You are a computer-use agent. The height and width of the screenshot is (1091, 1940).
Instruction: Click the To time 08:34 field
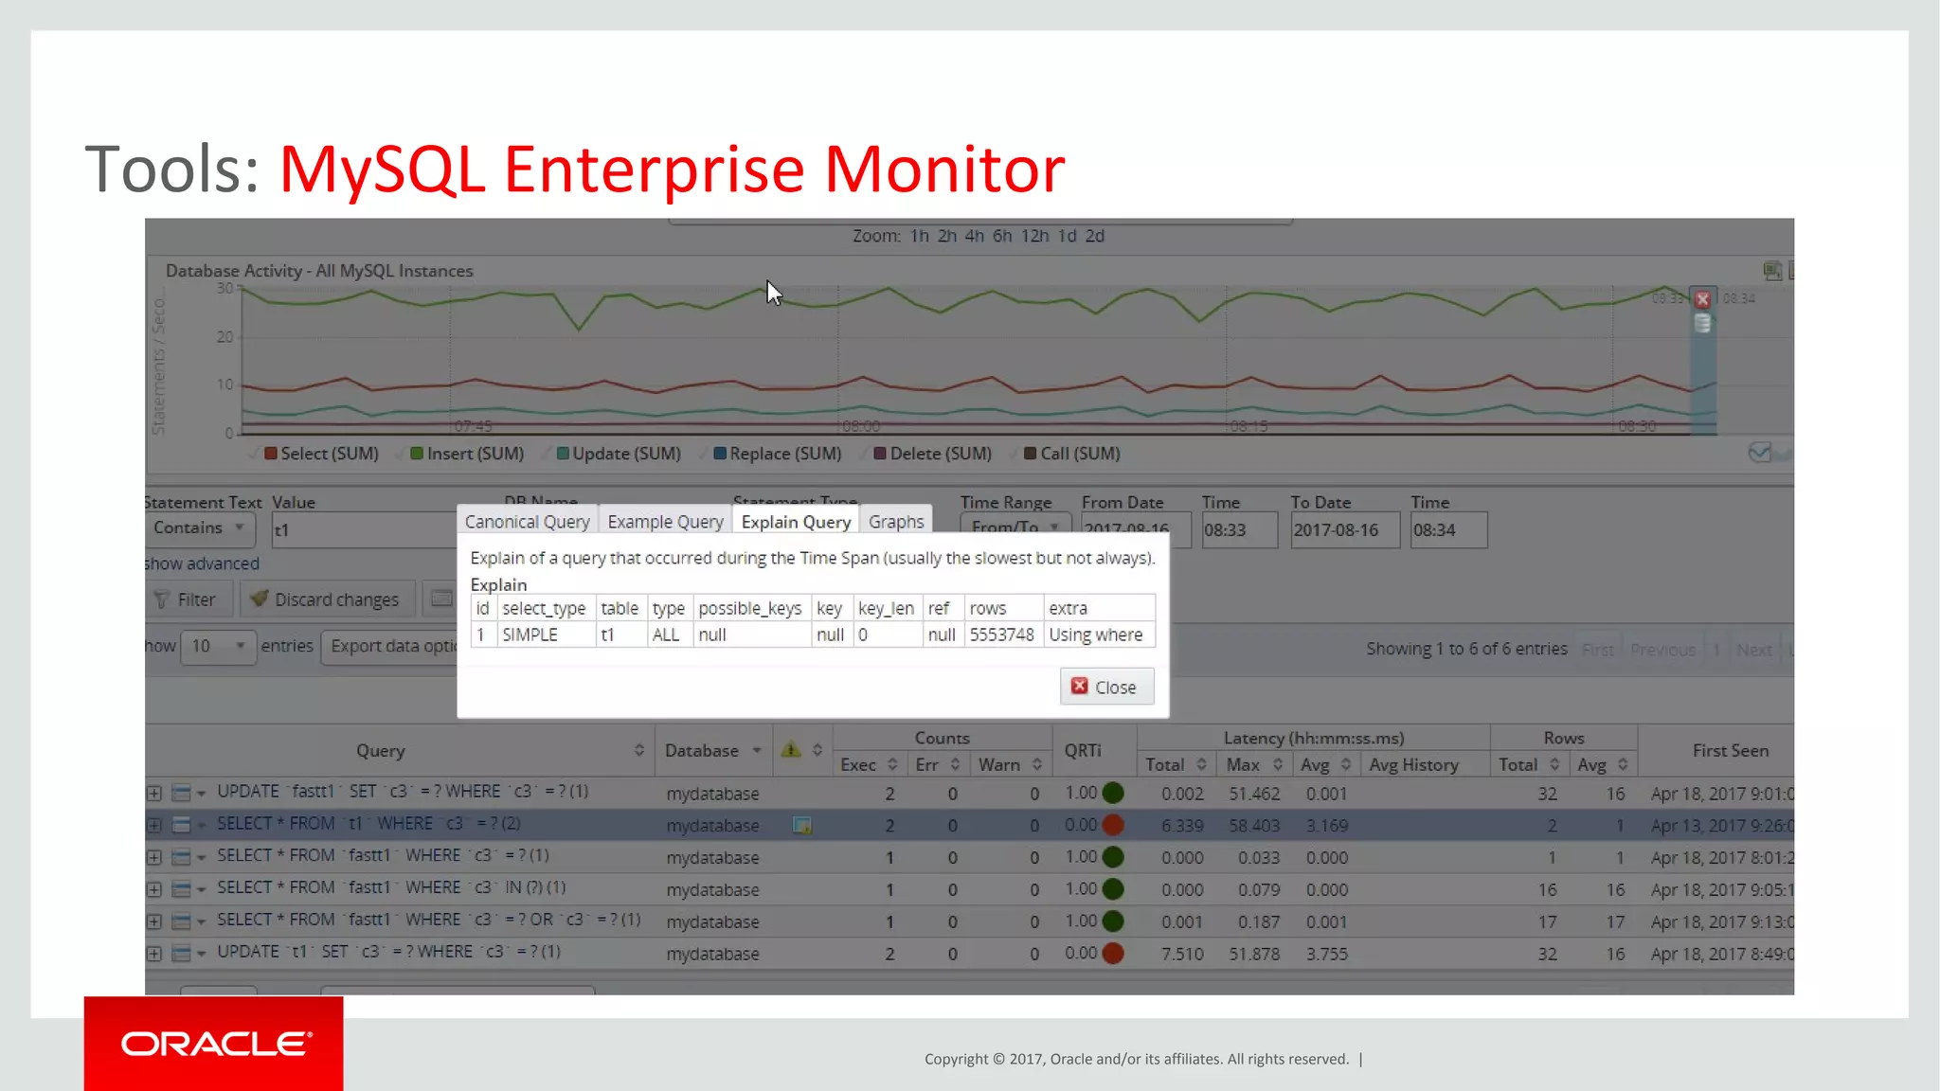pyautogui.click(x=1448, y=530)
